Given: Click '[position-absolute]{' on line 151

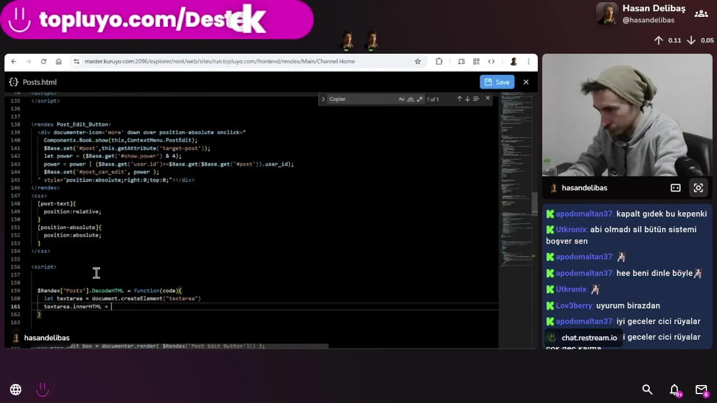Looking at the screenshot, I should pos(69,227).
